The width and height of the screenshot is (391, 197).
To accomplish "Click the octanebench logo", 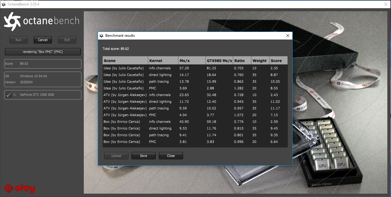I will pyautogui.click(x=41, y=21).
